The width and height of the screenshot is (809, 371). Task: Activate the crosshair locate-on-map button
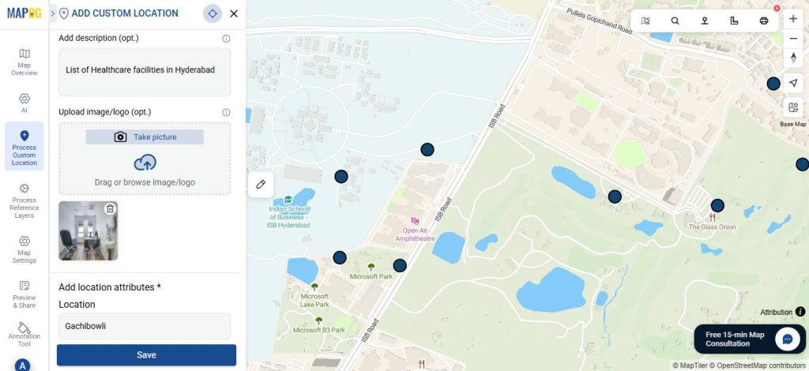point(212,13)
